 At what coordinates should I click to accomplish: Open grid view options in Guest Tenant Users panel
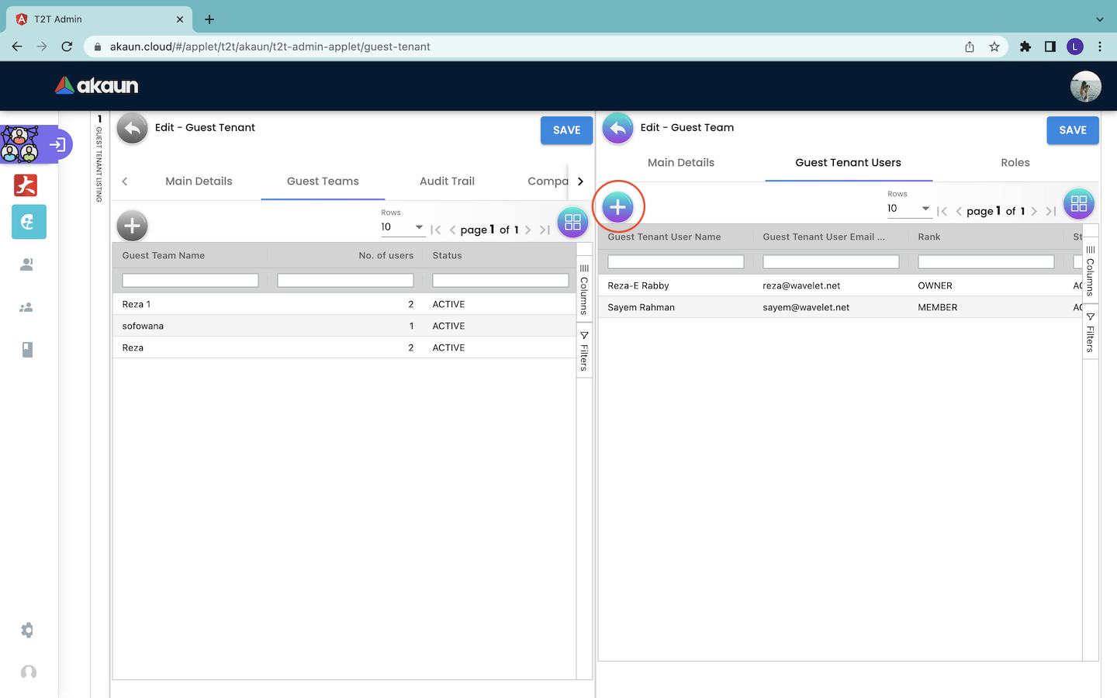click(x=1078, y=204)
